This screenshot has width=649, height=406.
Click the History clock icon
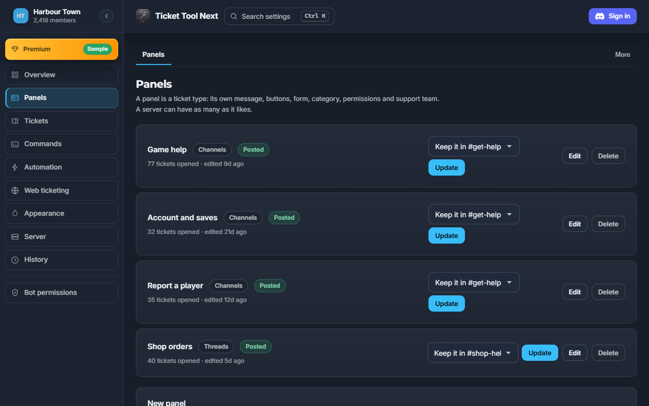click(15, 260)
